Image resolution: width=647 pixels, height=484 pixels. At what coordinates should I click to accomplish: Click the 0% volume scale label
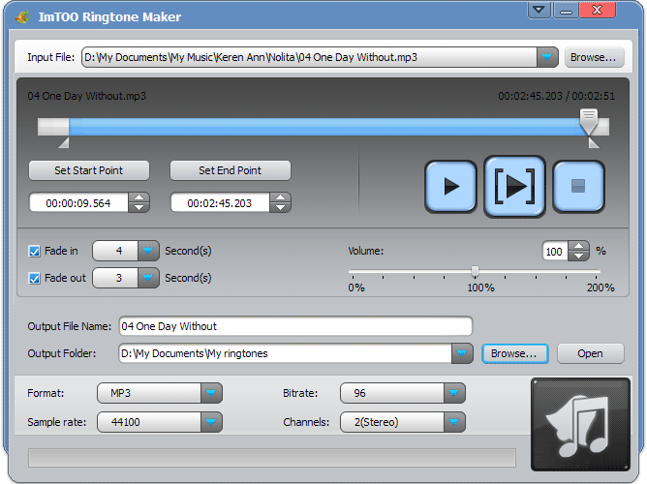356,287
